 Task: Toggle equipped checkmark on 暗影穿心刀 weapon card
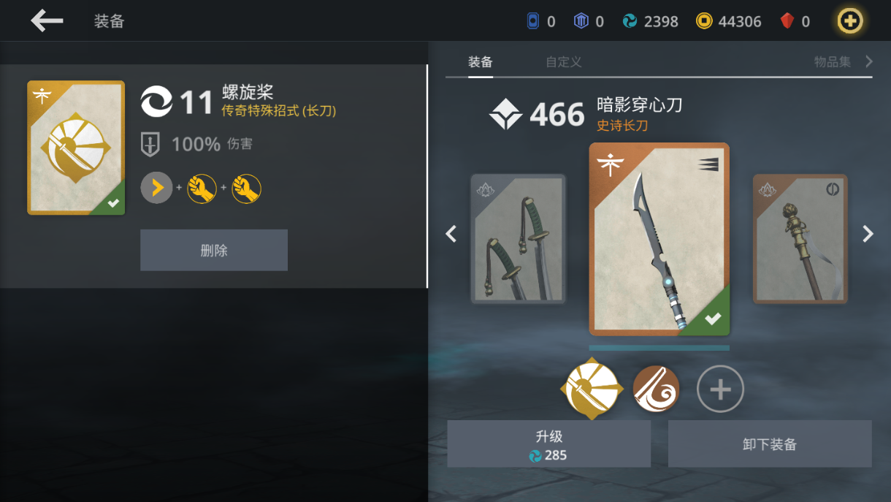[712, 319]
